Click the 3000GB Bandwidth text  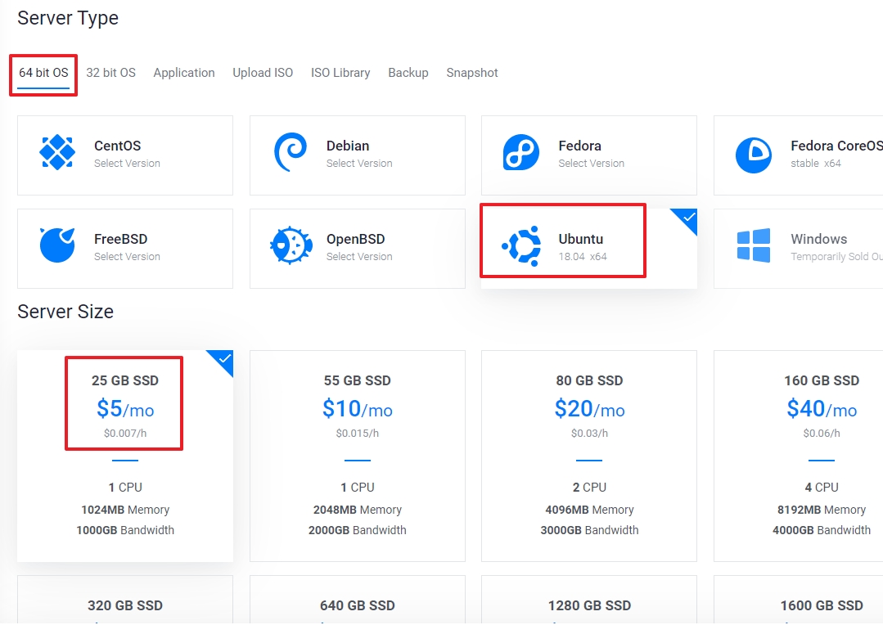pyautogui.click(x=589, y=530)
